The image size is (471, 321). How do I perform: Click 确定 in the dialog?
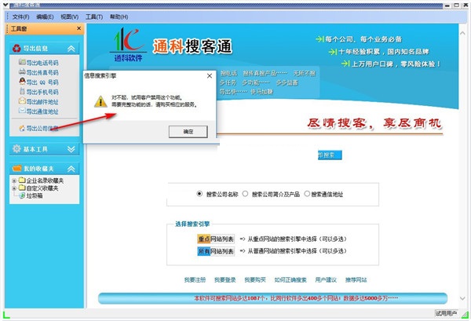point(188,132)
